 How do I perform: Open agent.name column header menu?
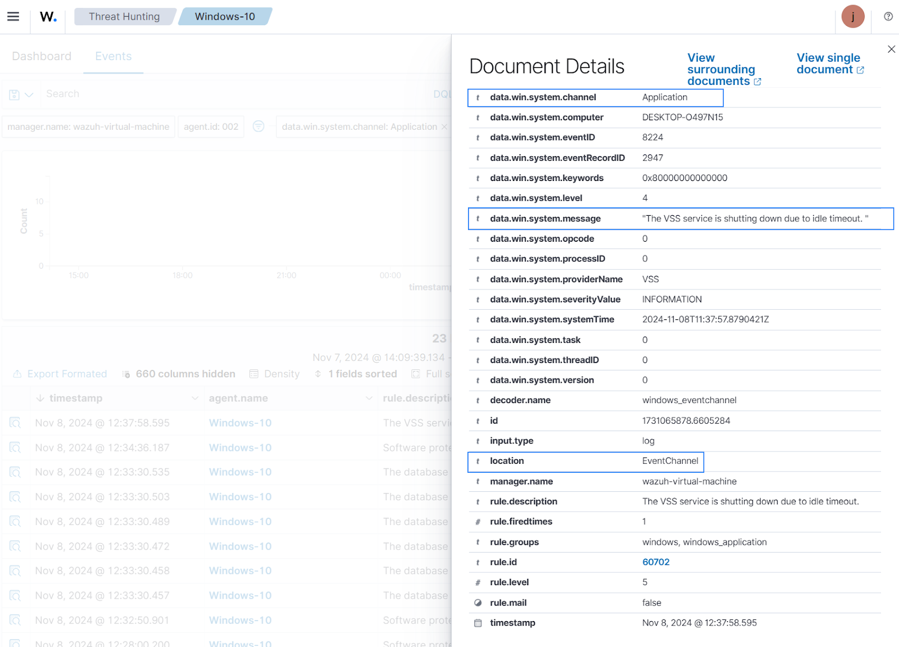pyautogui.click(x=369, y=398)
